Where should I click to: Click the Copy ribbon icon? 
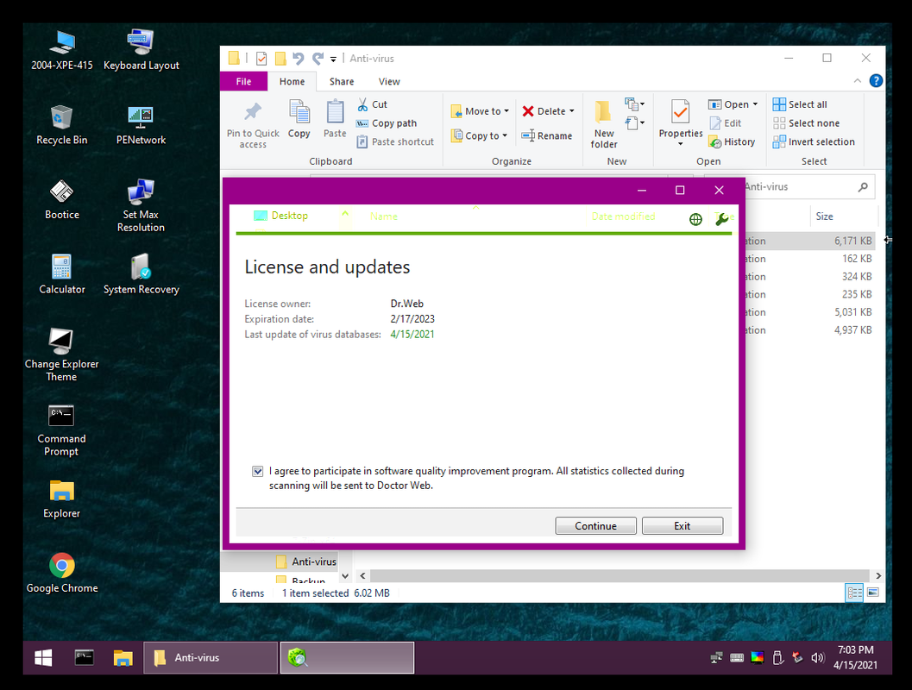[x=299, y=118]
